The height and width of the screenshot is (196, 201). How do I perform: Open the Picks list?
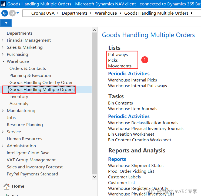click(113, 60)
